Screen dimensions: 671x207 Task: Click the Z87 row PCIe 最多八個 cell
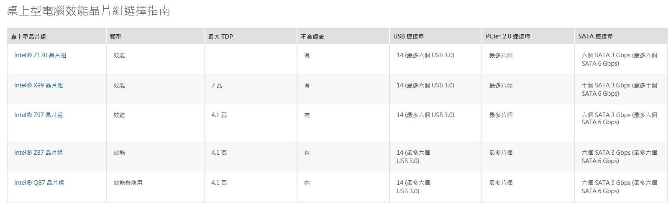coord(501,153)
